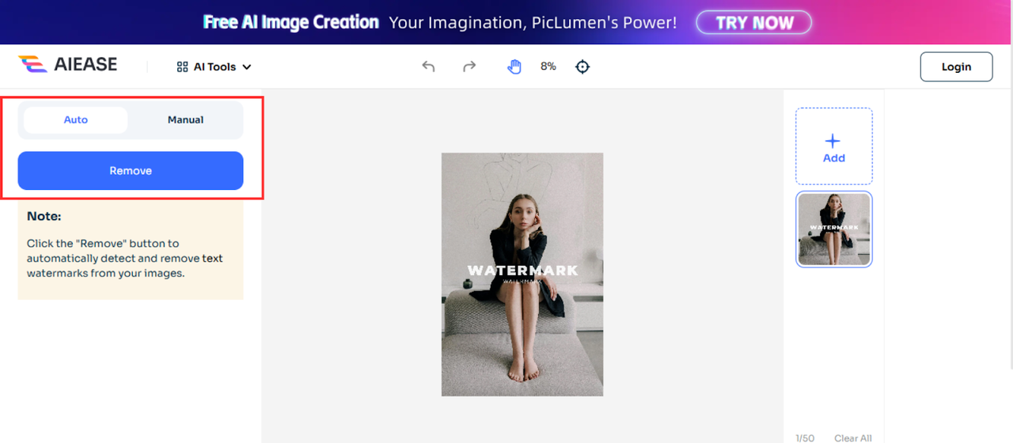The height and width of the screenshot is (443, 1013).
Task: Click the AIEASE logo
Action: (x=68, y=65)
